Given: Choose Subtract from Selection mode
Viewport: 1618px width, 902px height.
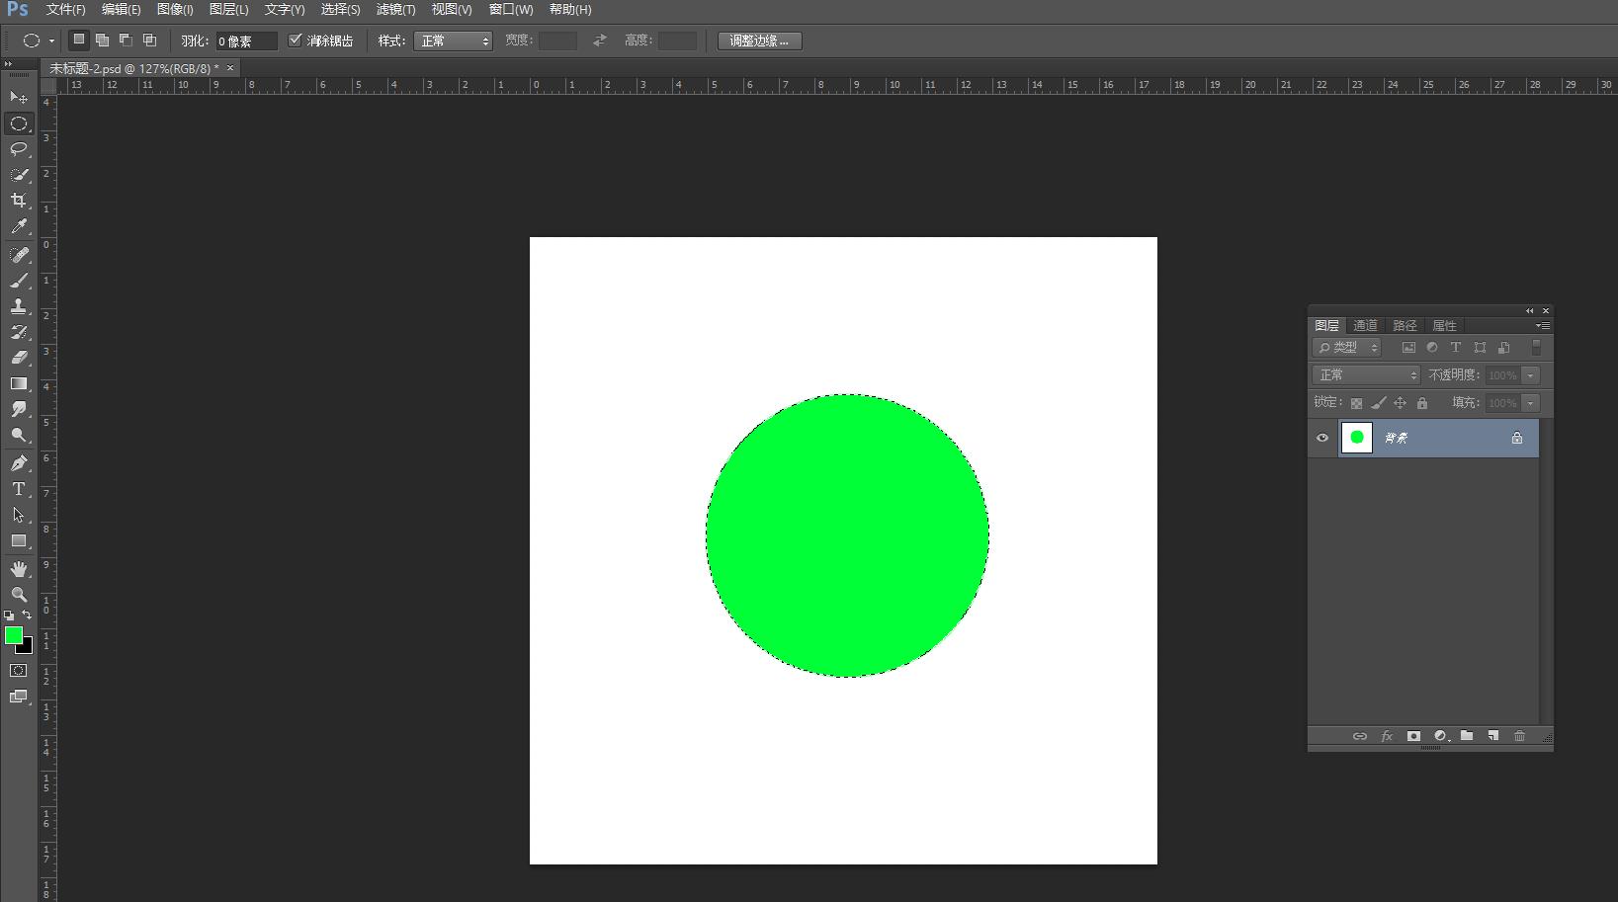Looking at the screenshot, I should 127,41.
